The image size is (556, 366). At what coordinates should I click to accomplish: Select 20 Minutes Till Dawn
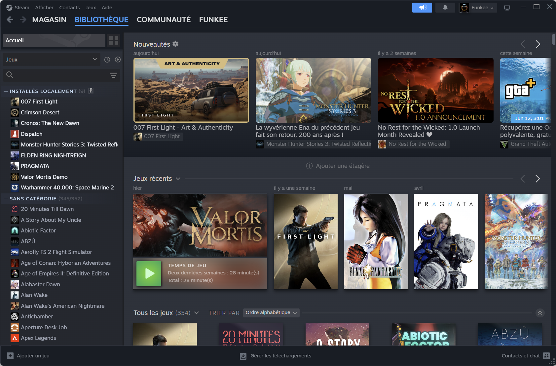tap(47, 209)
